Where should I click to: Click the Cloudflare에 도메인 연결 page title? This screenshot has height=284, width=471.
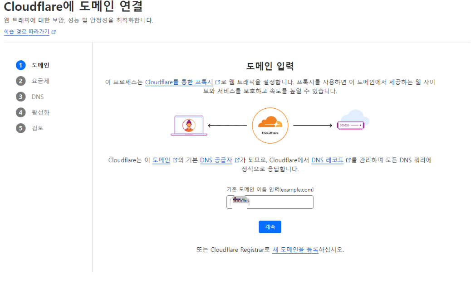(73, 6)
